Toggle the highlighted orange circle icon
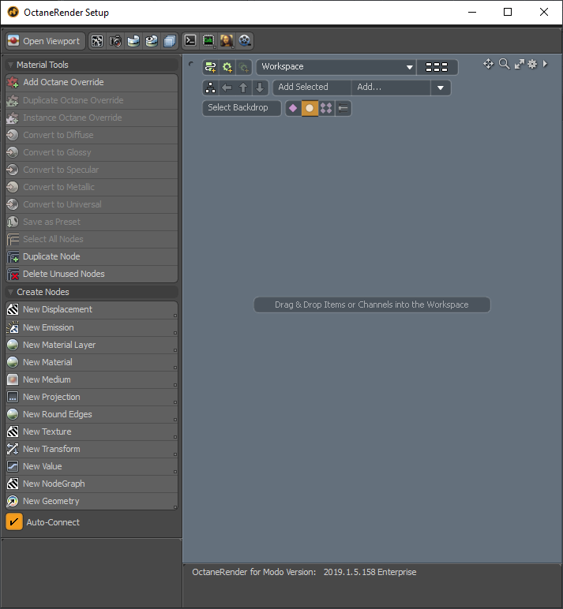The image size is (563, 609). coord(310,108)
